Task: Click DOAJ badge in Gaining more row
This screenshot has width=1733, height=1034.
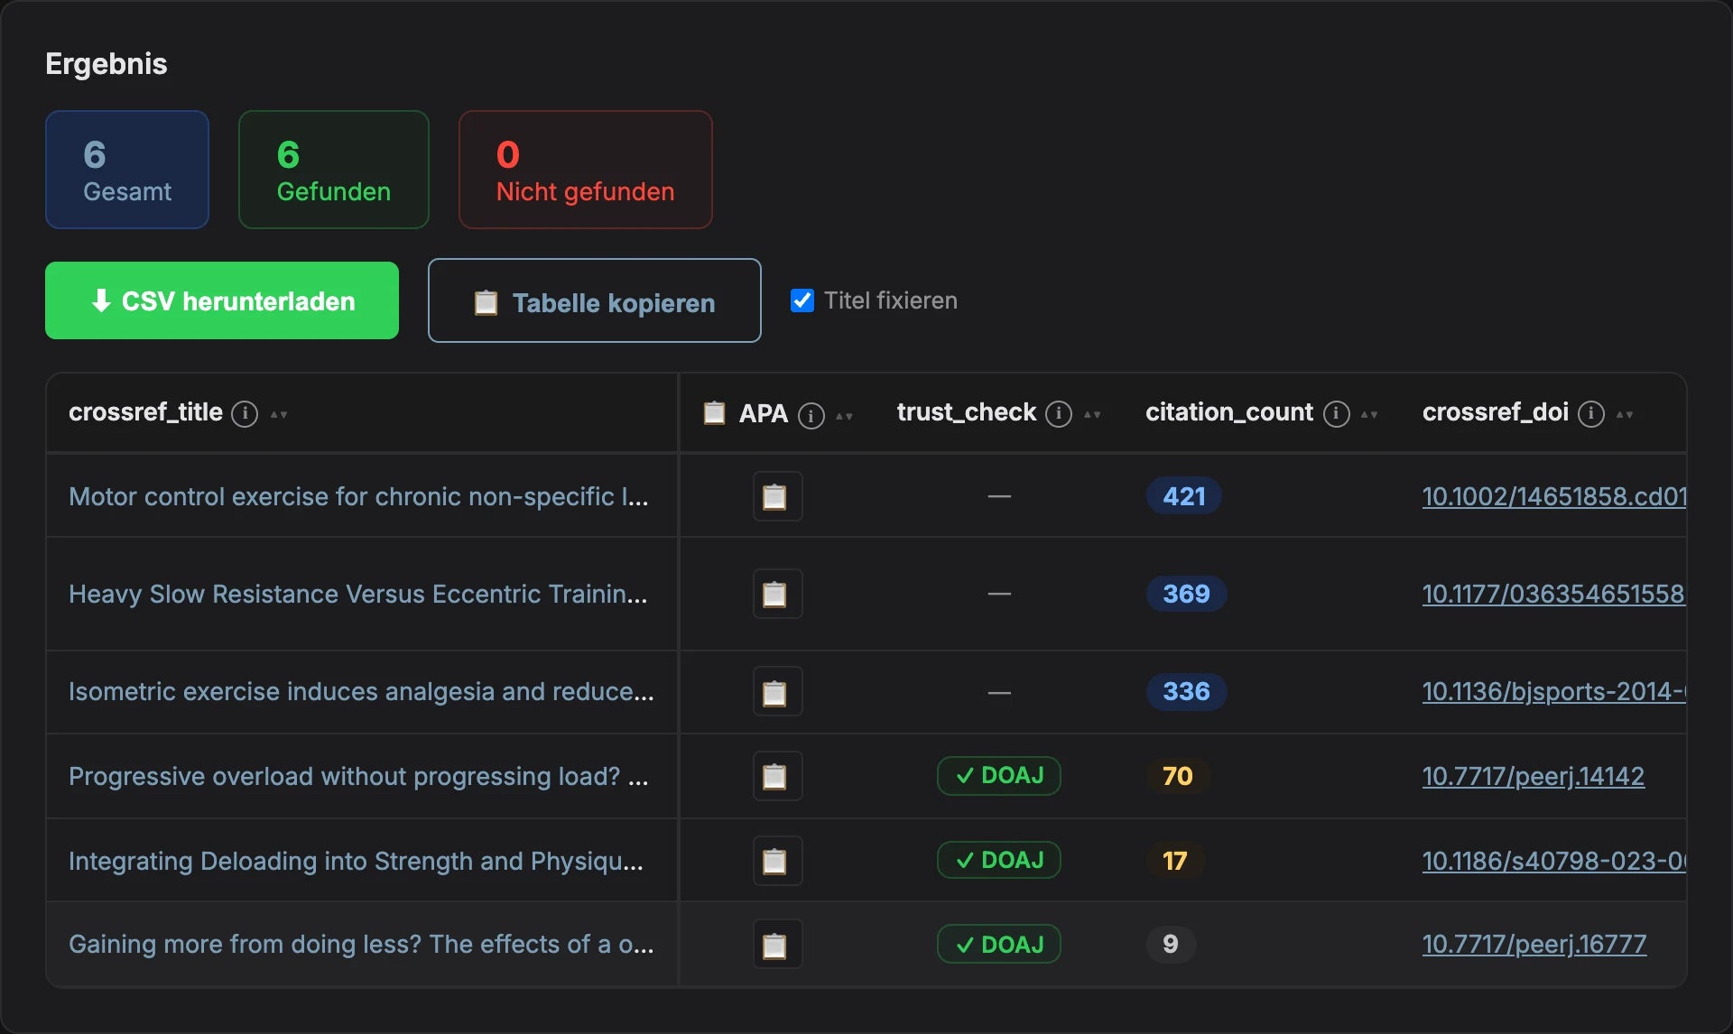Action: 999,944
